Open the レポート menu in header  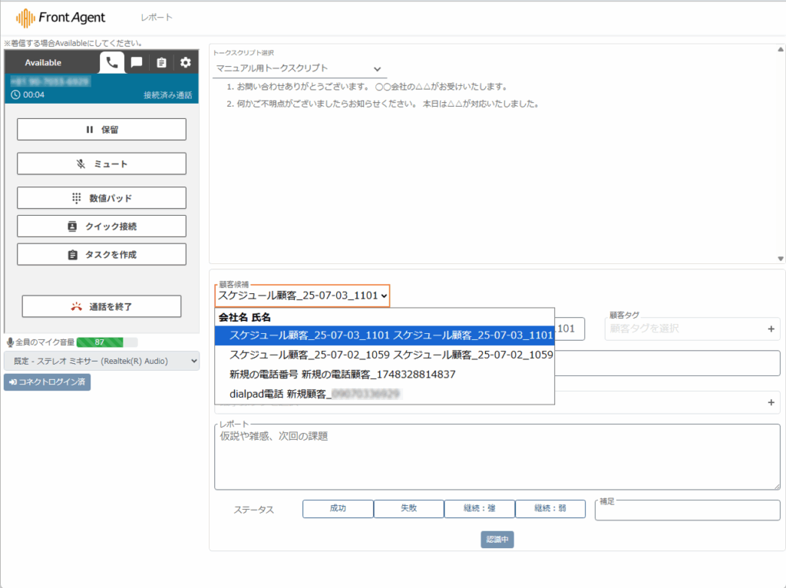[157, 18]
